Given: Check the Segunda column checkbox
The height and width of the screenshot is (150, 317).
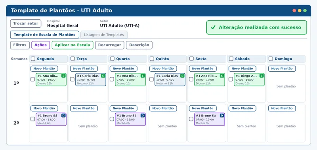Looking at the screenshot, I should pos(33,59).
